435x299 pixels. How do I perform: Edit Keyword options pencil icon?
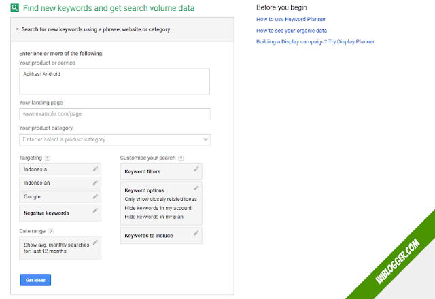[196, 188]
